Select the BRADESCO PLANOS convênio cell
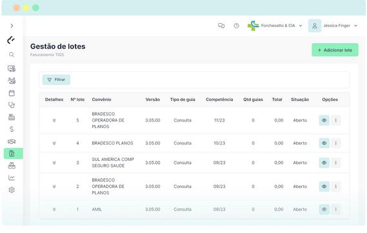The height and width of the screenshot is (233, 367). click(112, 143)
